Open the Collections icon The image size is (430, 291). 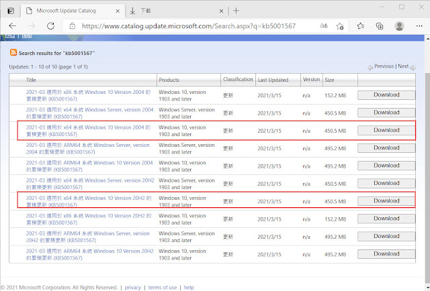pyautogui.click(x=380, y=26)
